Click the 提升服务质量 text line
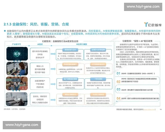This screenshot has width=165, height=132. [40, 69]
